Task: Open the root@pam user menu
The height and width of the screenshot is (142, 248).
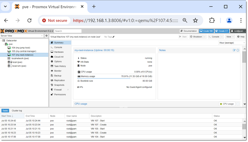Action: click(x=238, y=31)
